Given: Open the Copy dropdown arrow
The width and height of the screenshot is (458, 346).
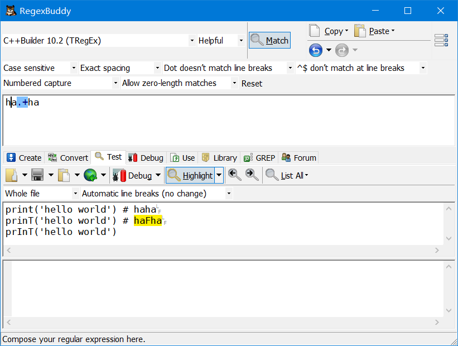Looking at the screenshot, I should coord(347,31).
